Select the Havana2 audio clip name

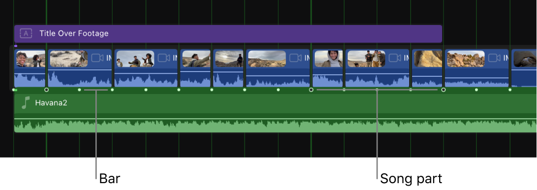pyautogui.click(x=51, y=103)
